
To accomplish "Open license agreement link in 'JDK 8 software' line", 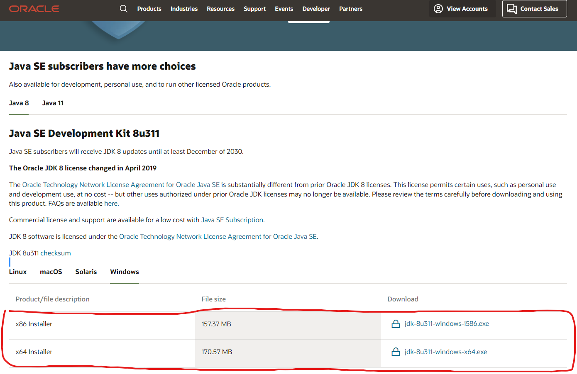I will 218,237.
